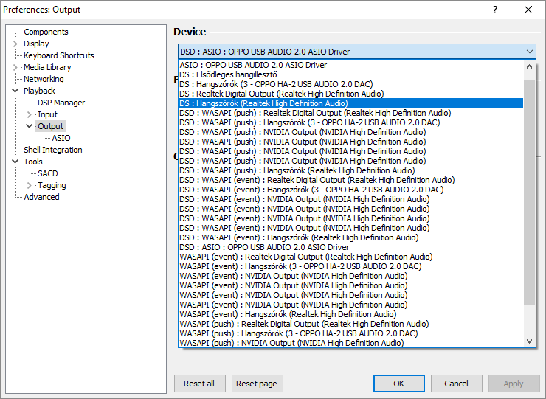Open the DSP Manager page
The height and width of the screenshot is (399, 546).
coord(61,103)
